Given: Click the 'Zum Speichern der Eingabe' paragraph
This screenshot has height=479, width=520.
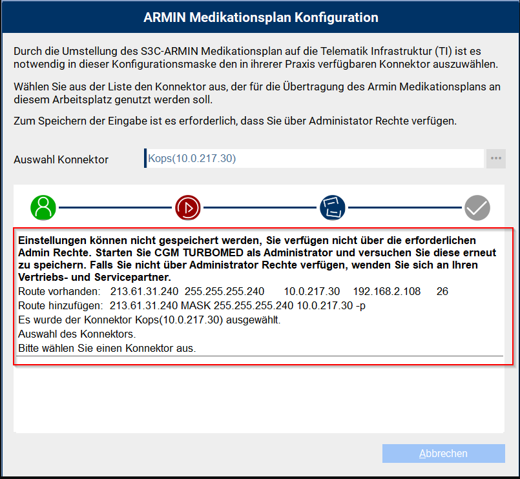Looking at the screenshot, I should pos(235,121).
